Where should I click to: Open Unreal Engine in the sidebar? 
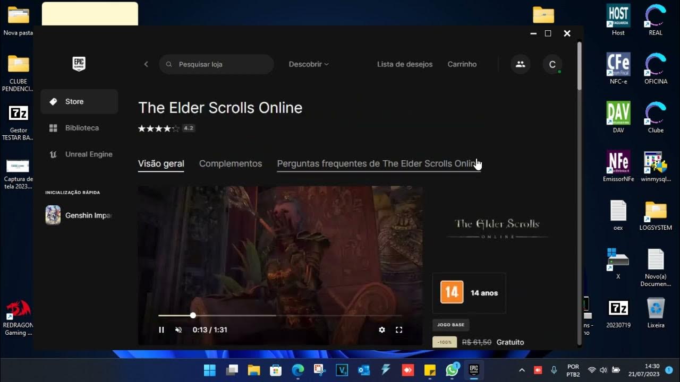[x=79, y=154]
